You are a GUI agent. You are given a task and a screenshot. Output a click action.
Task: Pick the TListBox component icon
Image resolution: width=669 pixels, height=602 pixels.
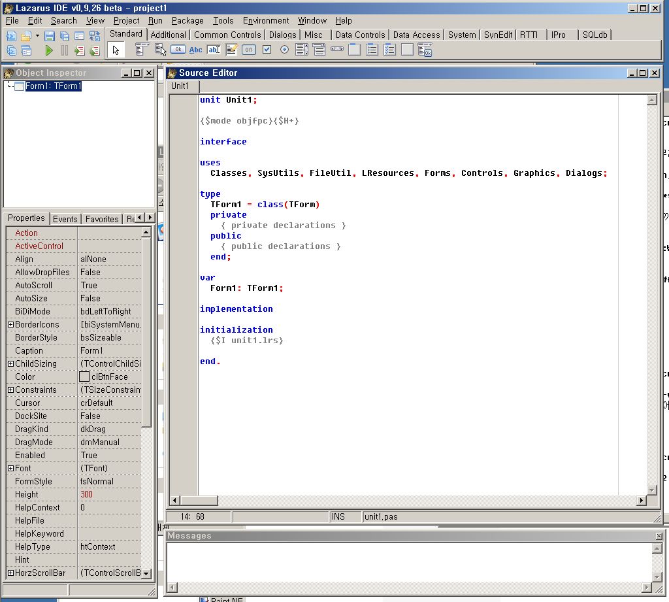[x=302, y=50]
